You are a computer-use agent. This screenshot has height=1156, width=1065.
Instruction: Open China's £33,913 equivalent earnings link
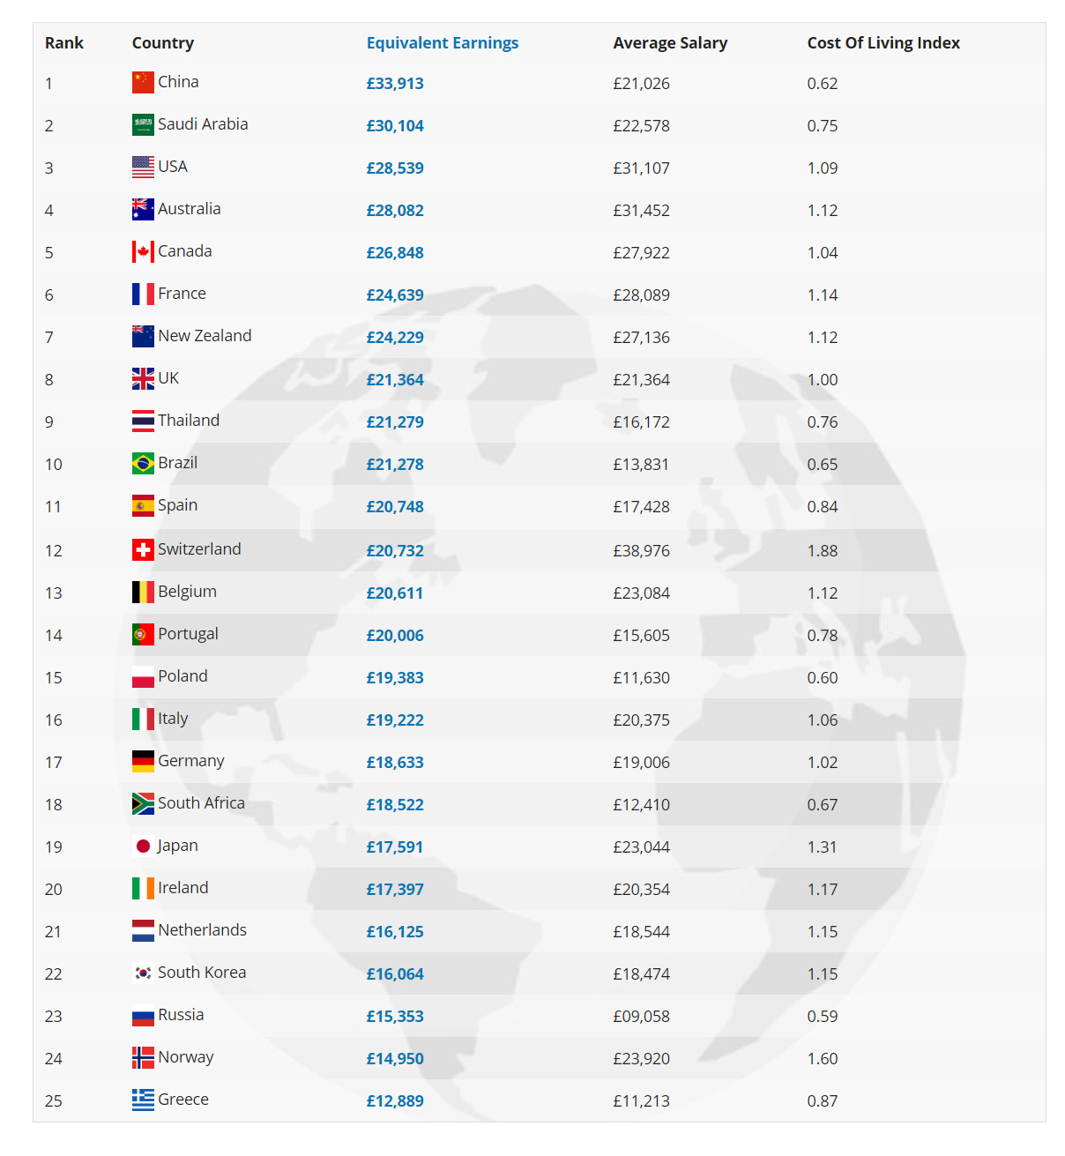tap(395, 84)
